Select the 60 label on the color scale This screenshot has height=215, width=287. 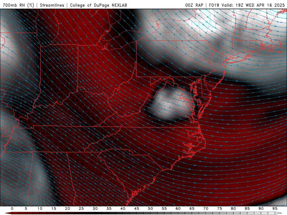click(178, 209)
